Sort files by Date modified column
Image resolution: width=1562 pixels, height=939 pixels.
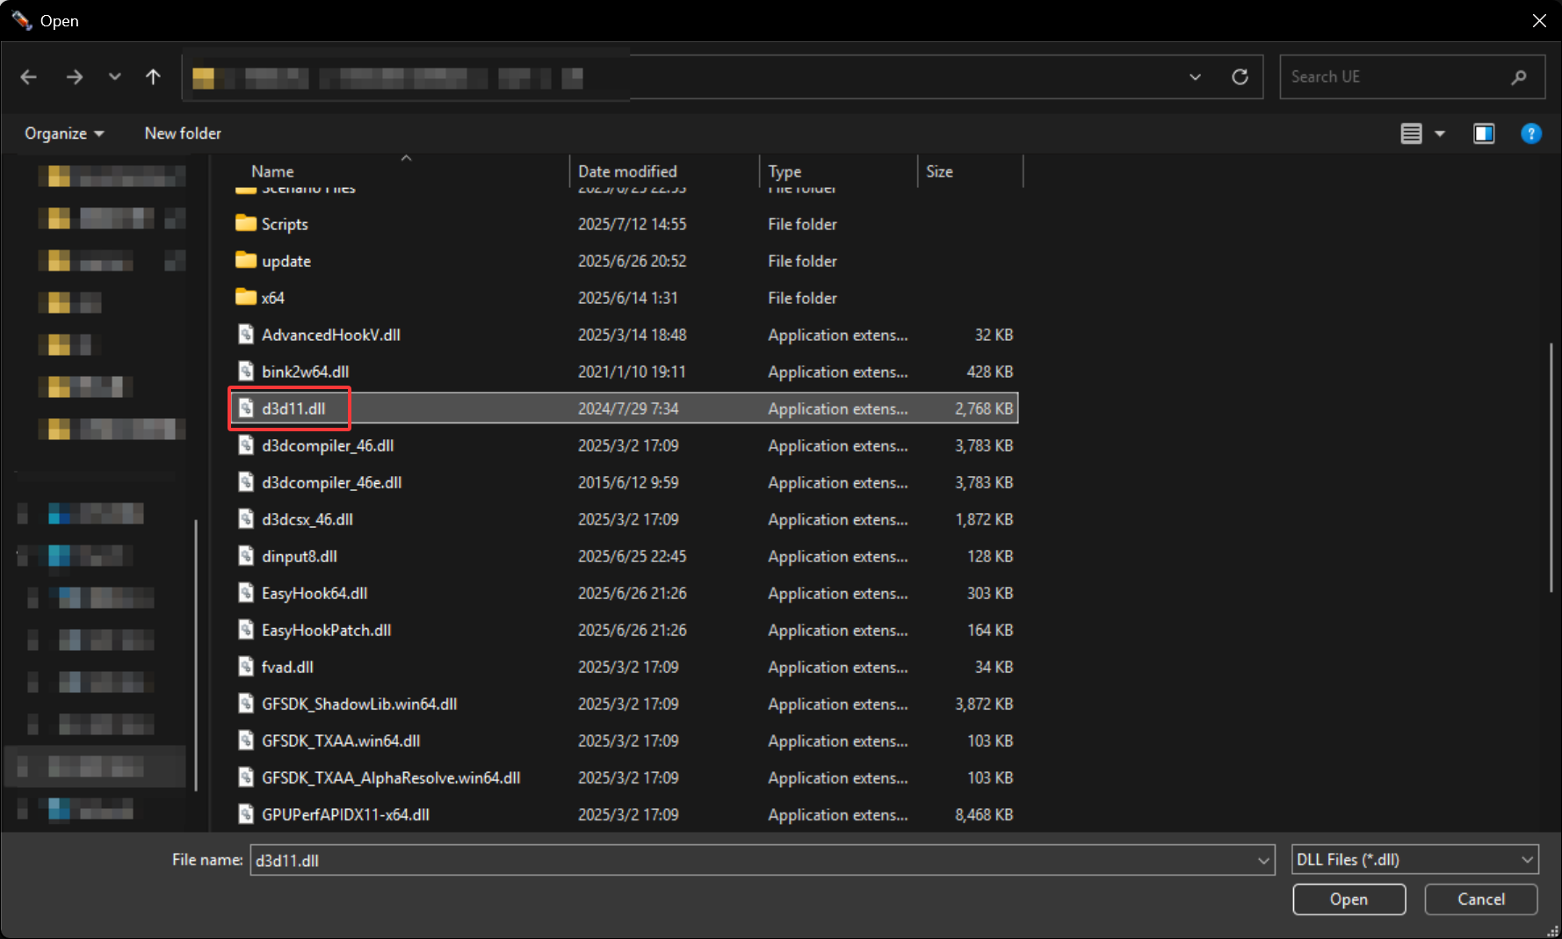[627, 171]
